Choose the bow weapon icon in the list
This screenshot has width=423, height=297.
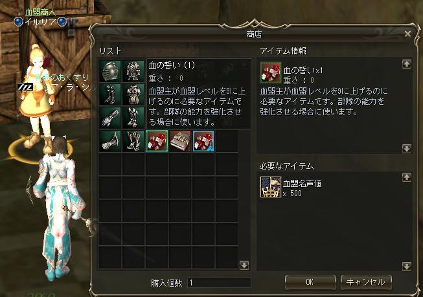pos(109,141)
